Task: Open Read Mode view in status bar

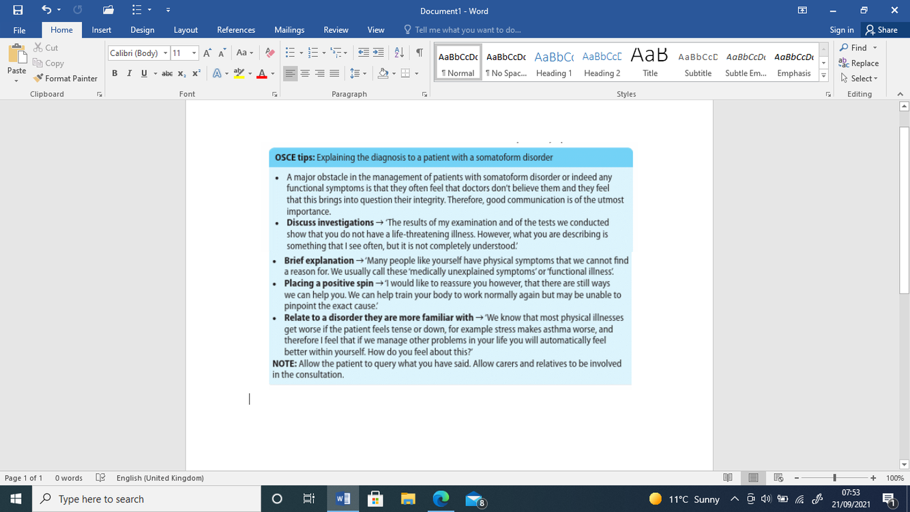Action: 728,478
